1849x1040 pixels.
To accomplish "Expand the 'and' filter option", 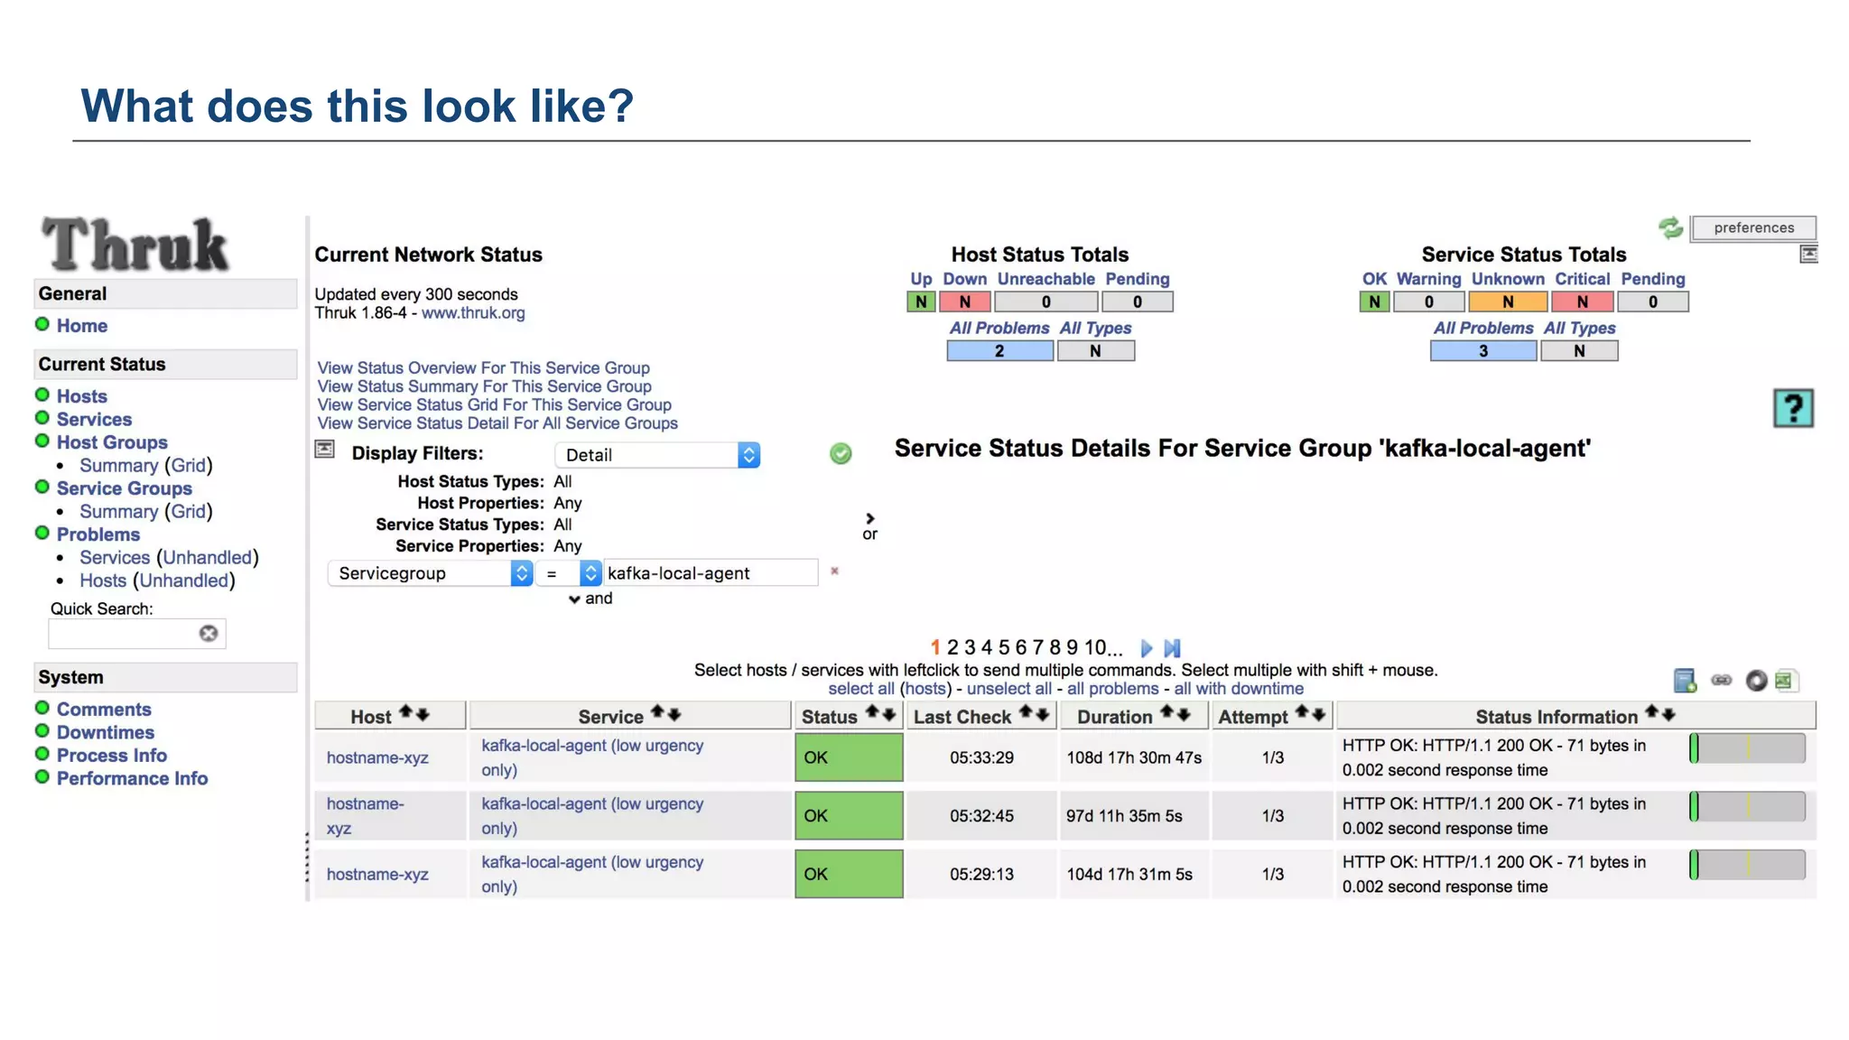I will 590,599.
